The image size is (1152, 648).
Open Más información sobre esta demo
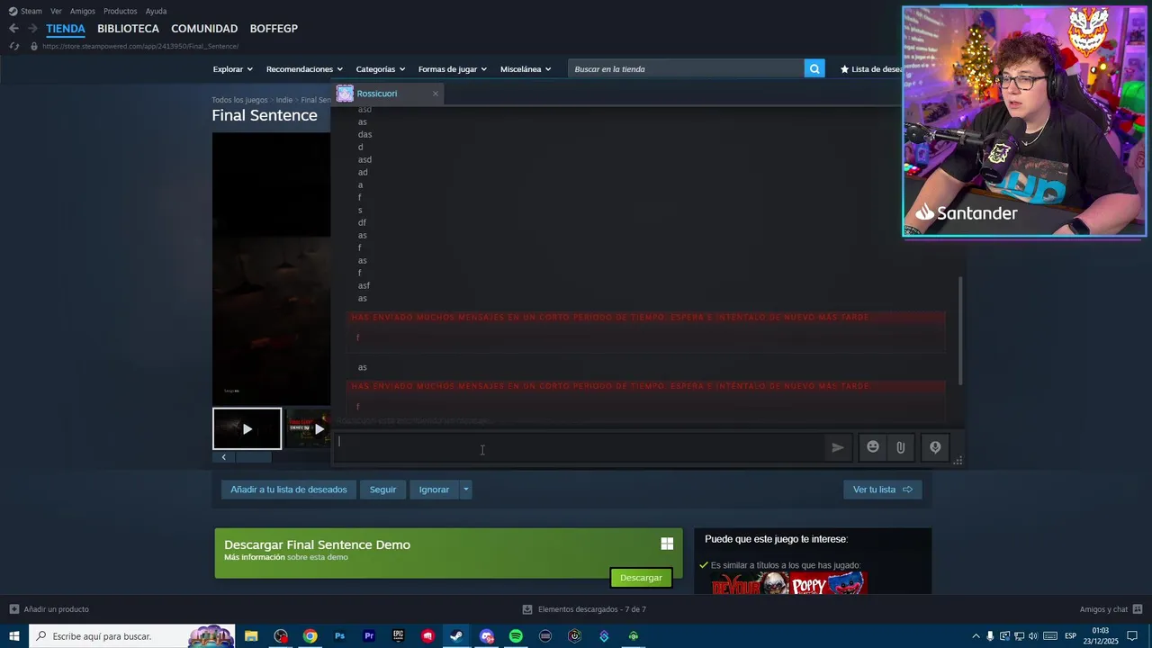click(x=285, y=557)
